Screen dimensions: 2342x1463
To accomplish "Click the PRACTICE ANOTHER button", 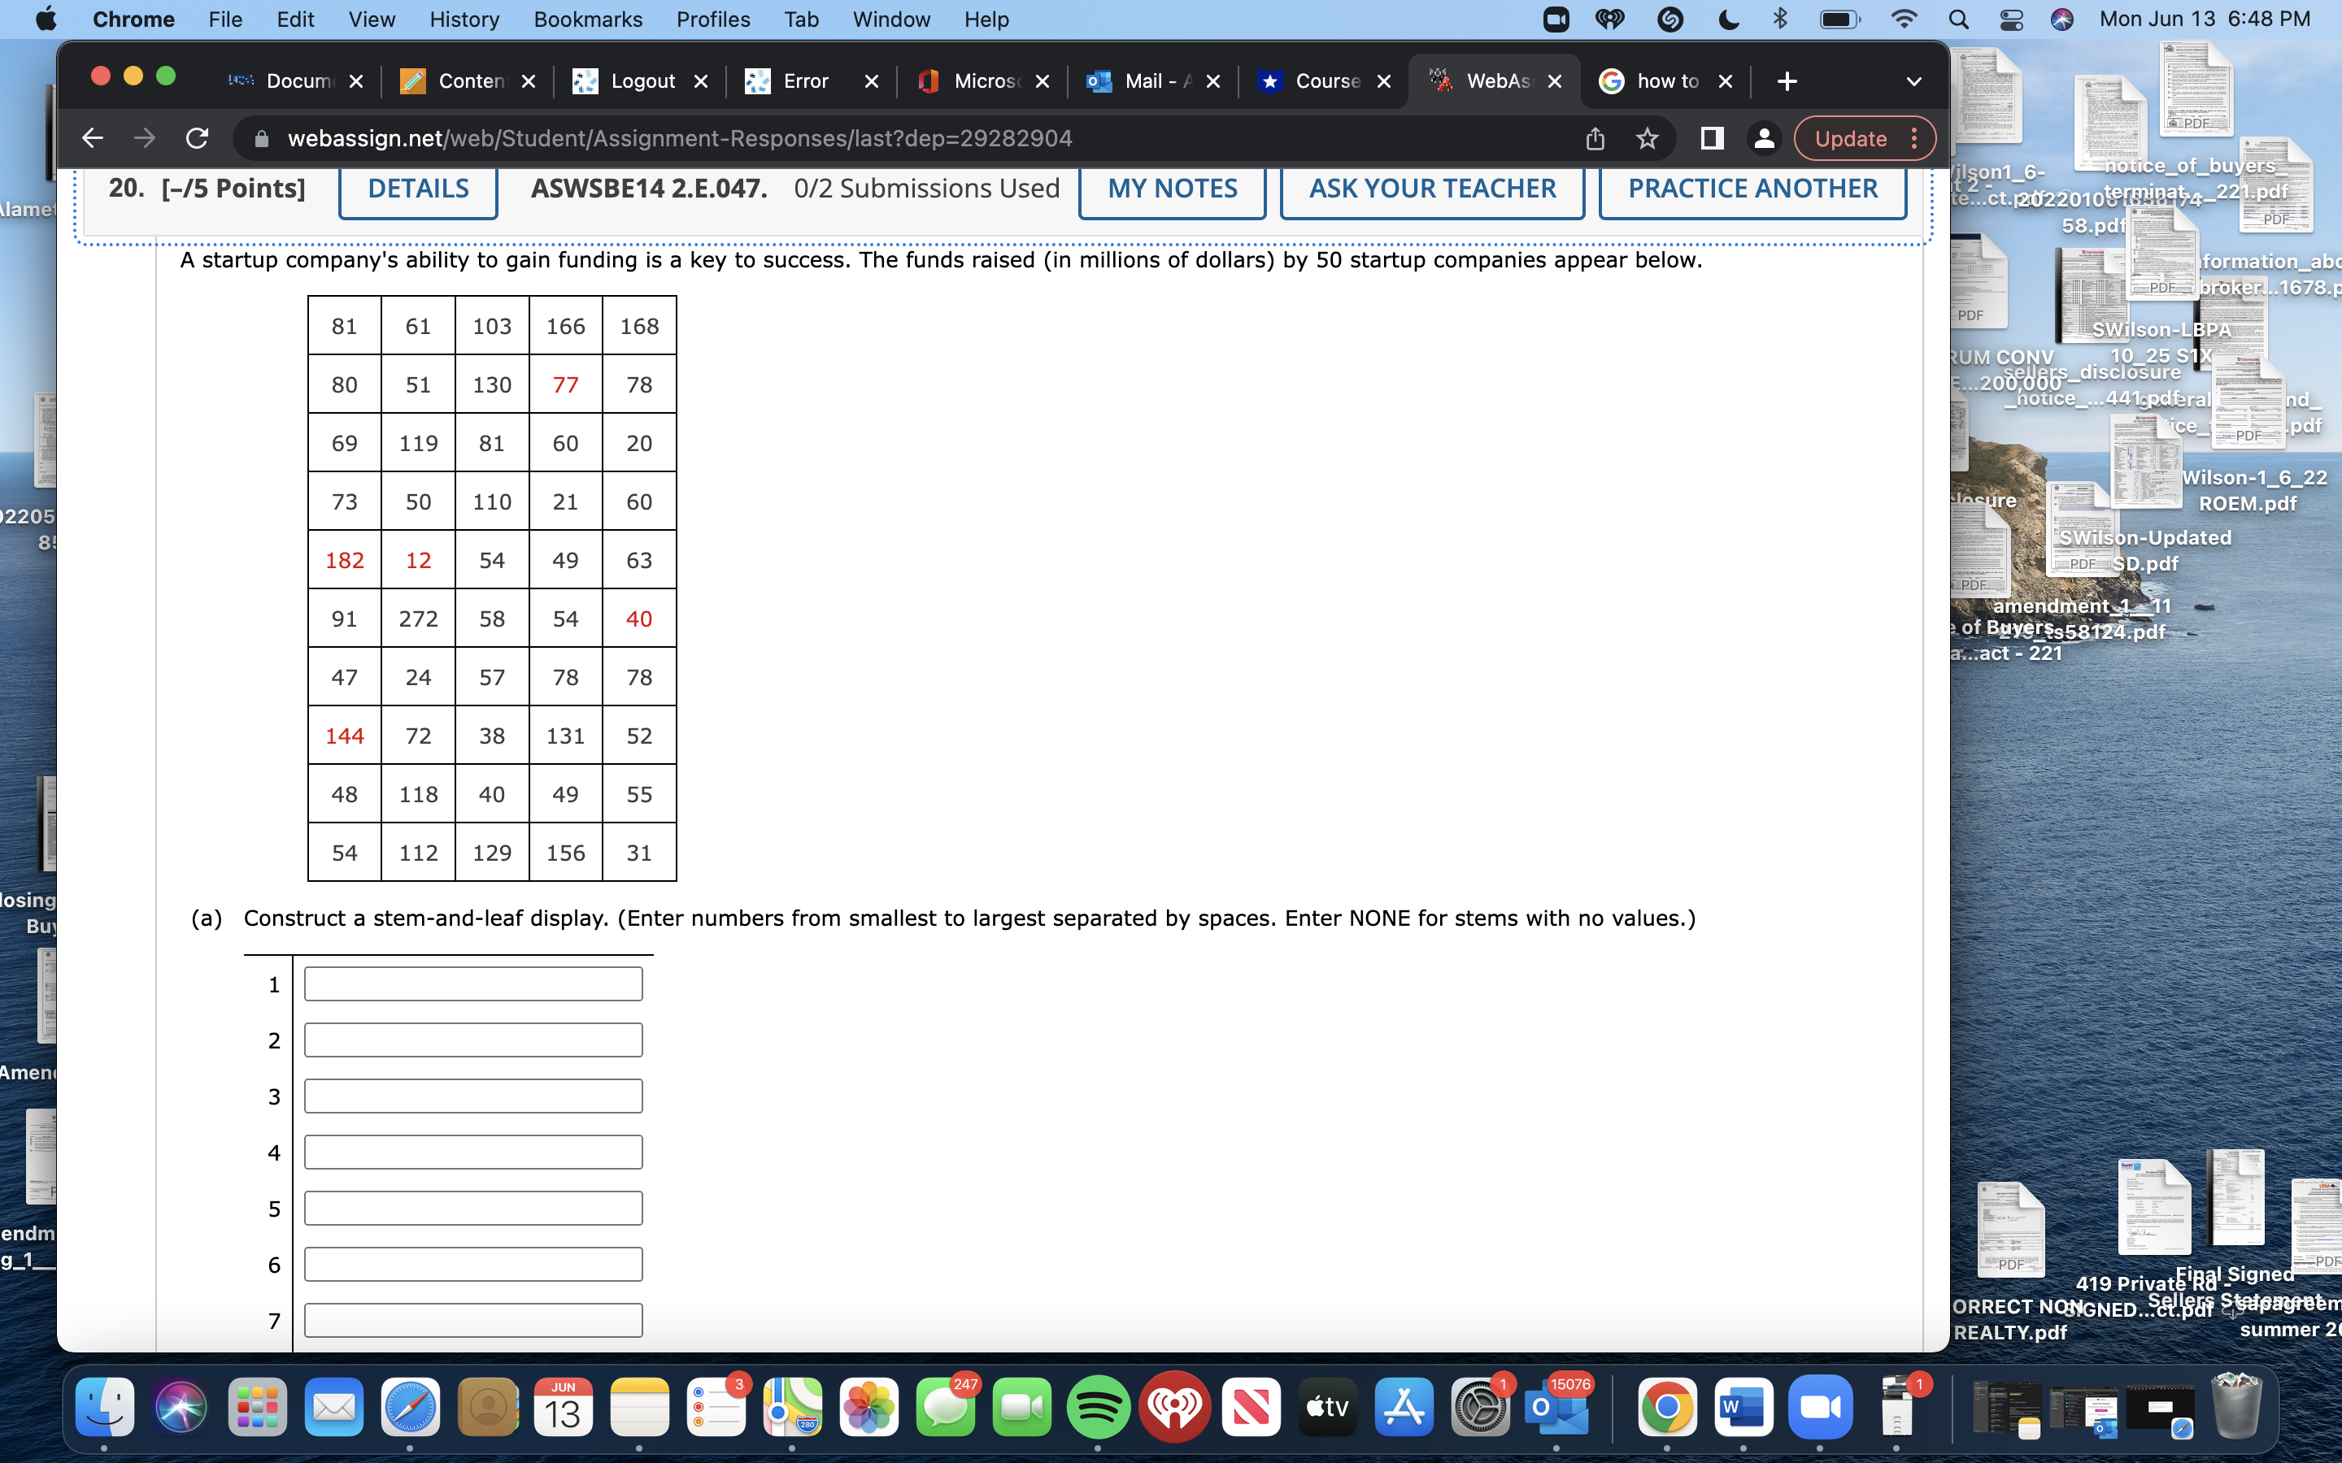I will click(1752, 188).
